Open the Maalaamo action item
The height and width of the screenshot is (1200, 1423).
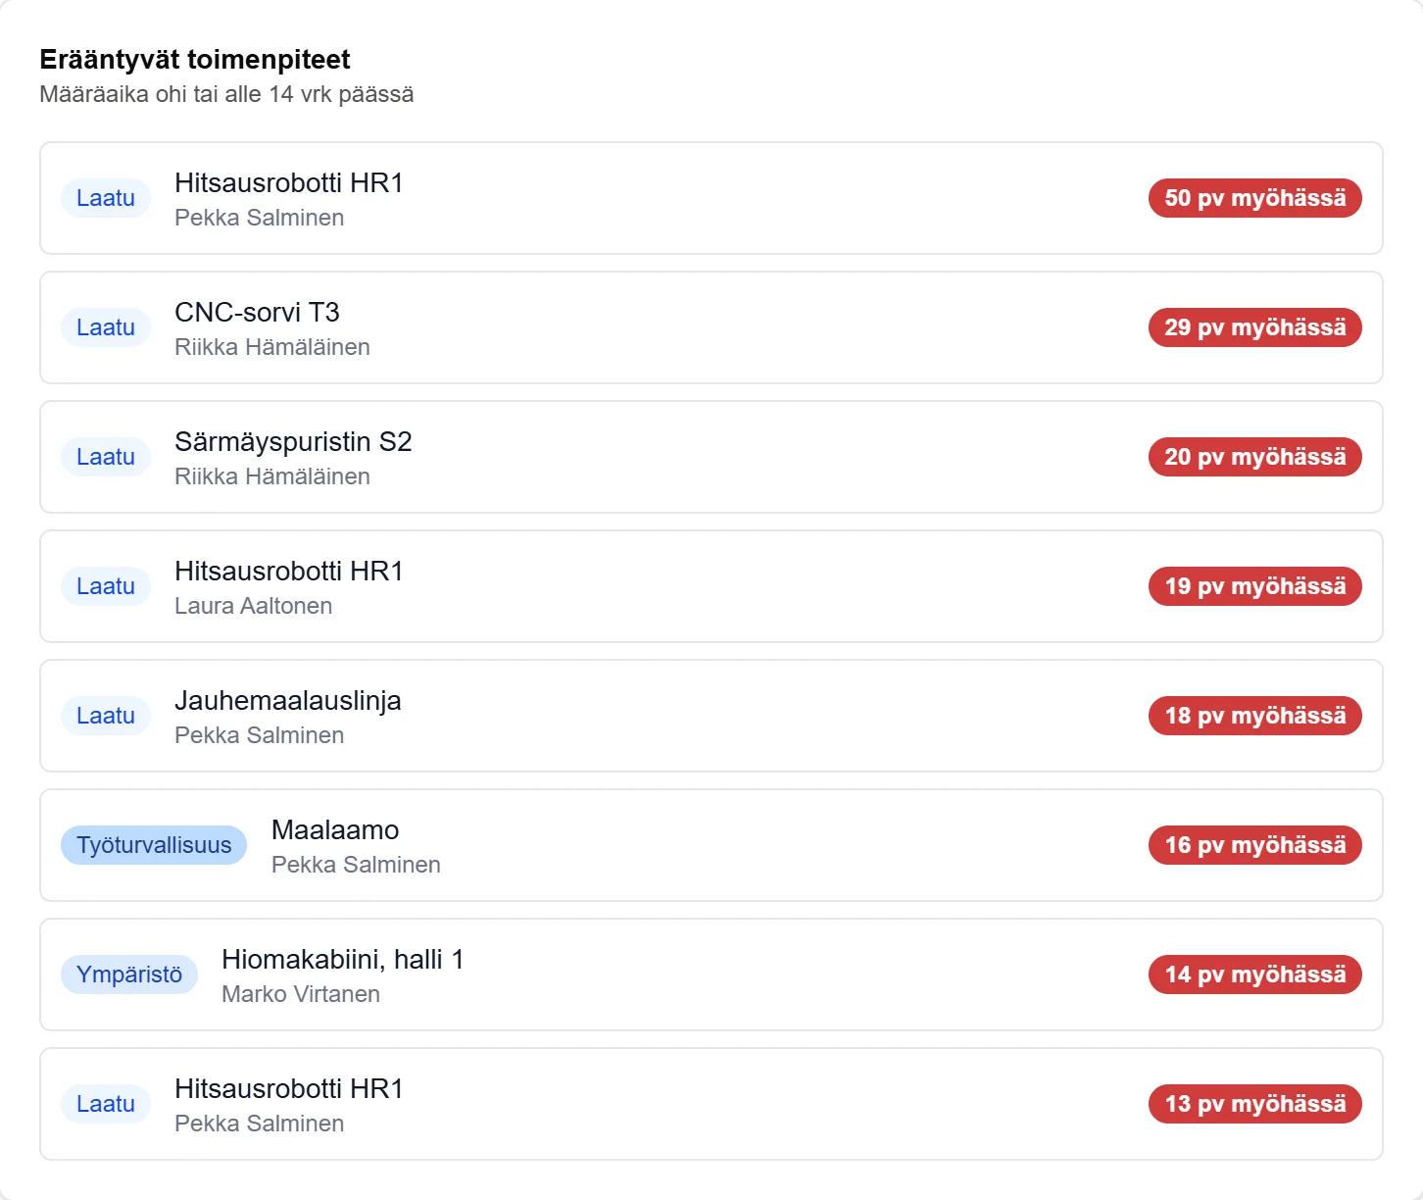711,845
